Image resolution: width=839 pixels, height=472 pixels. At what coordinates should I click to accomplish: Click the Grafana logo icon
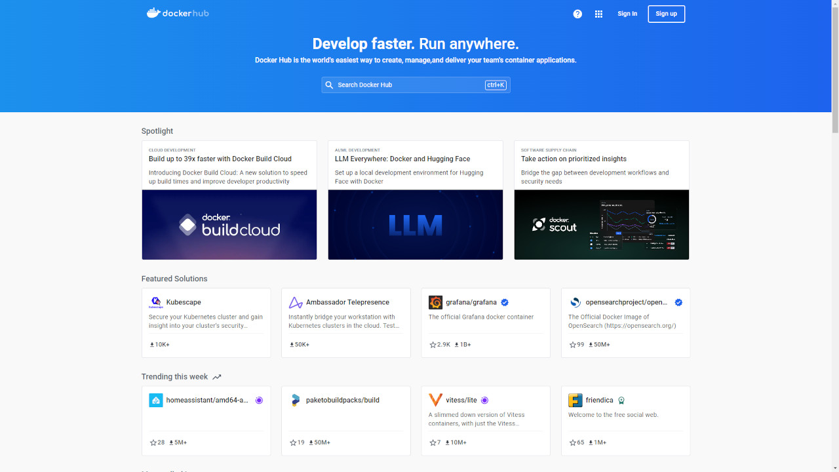[435, 302]
